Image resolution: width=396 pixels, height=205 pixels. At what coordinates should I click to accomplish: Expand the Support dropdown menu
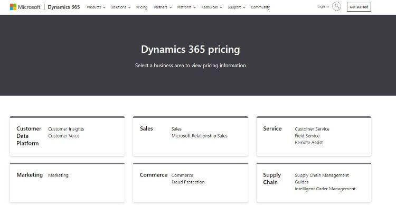coord(237,7)
